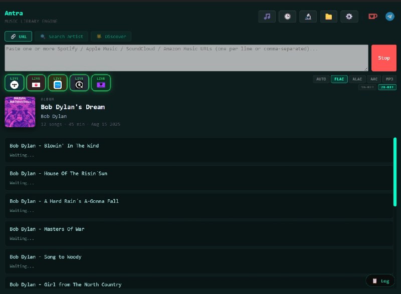Viewport: 401px width, 294px height.
Task: Select the AAC format option
Action: [x=374, y=79]
